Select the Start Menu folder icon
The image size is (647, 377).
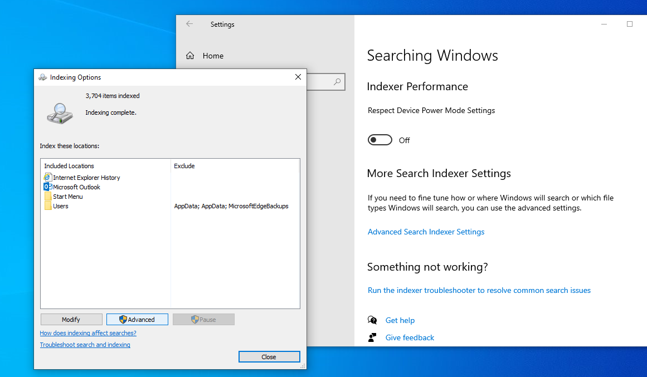pyautogui.click(x=48, y=197)
